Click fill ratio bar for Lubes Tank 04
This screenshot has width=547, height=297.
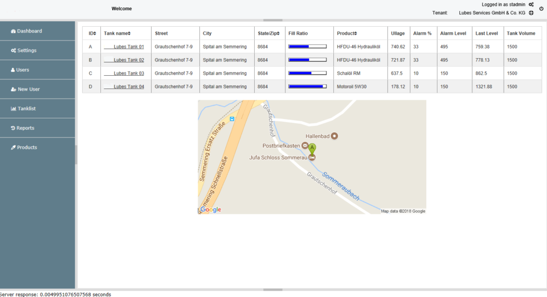[x=307, y=86]
